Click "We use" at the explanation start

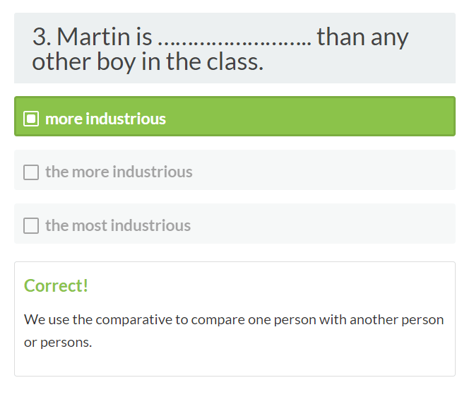pyautogui.click(x=46, y=319)
